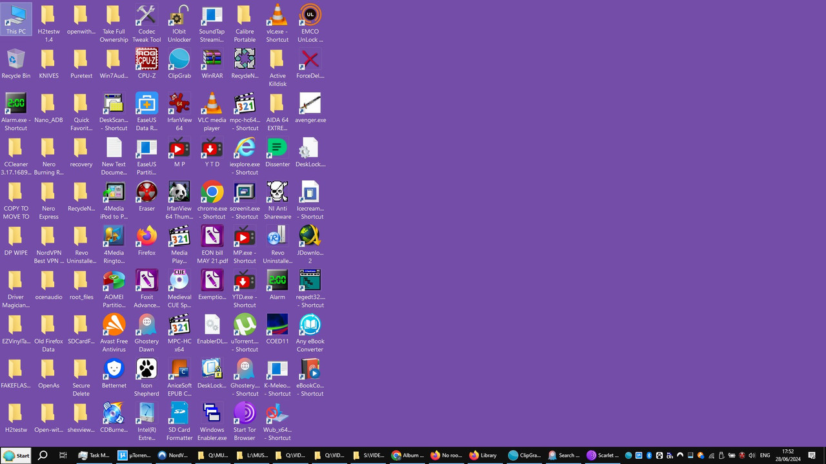Screen dimensions: 826x464
Task: Launch Icon Shepherd paw icon
Action: (146, 378)
